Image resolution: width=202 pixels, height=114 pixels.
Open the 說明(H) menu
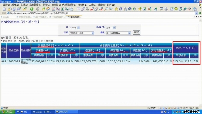[111, 5]
